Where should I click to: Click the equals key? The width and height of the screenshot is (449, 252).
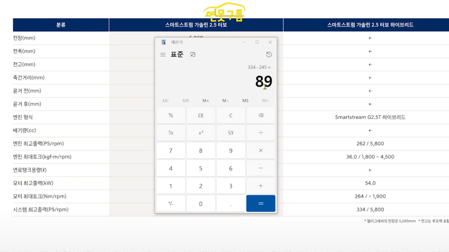click(x=260, y=204)
